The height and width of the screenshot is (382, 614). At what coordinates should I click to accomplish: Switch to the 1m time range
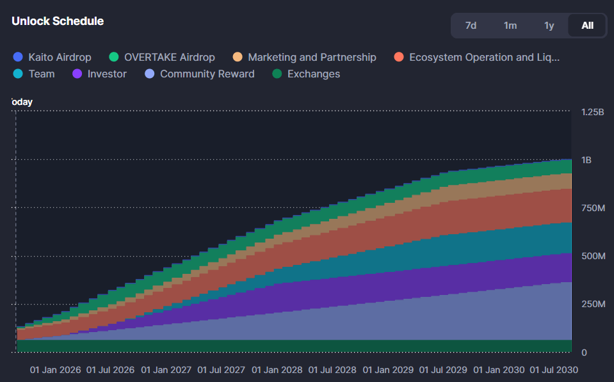tap(510, 26)
